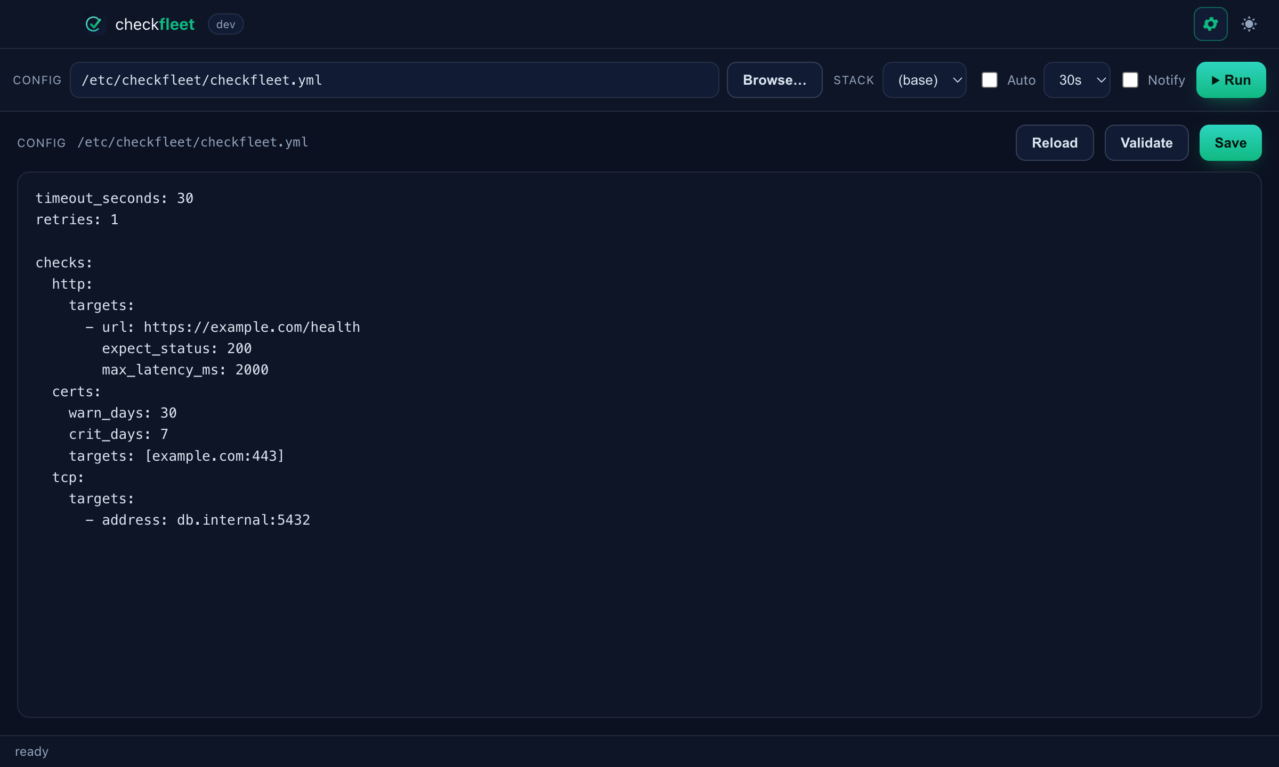Open settings via the gear icon
Image resolution: width=1279 pixels, height=767 pixels.
pyautogui.click(x=1210, y=24)
